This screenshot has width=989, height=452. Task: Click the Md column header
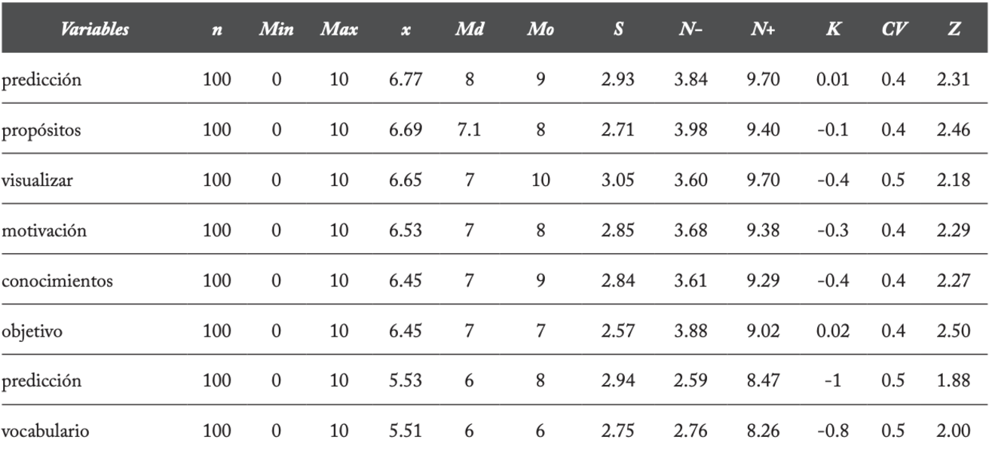click(x=469, y=31)
